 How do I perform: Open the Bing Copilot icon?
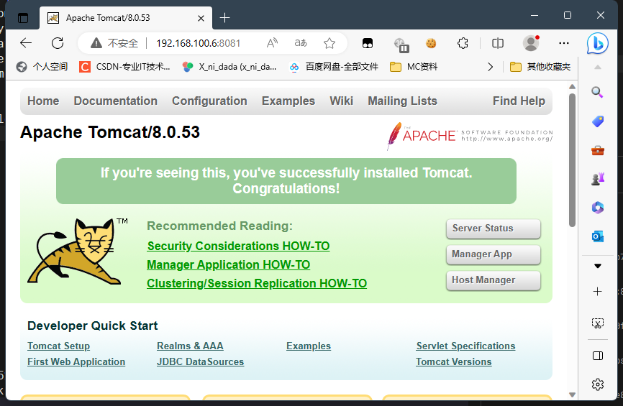(x=598, y=43)
